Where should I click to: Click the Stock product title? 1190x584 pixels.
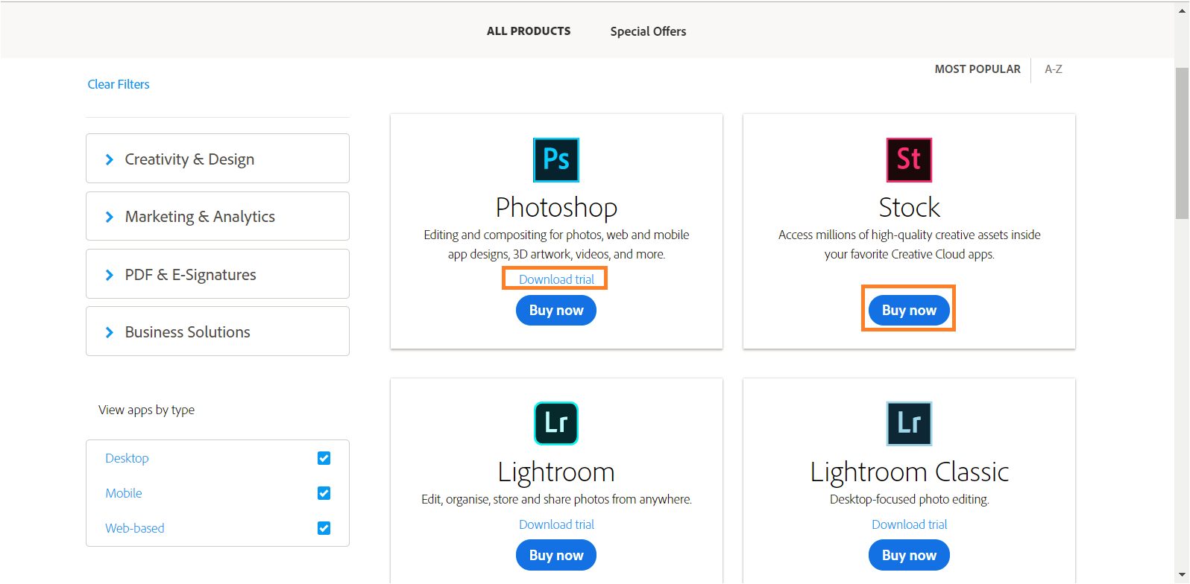coord(909,207)
